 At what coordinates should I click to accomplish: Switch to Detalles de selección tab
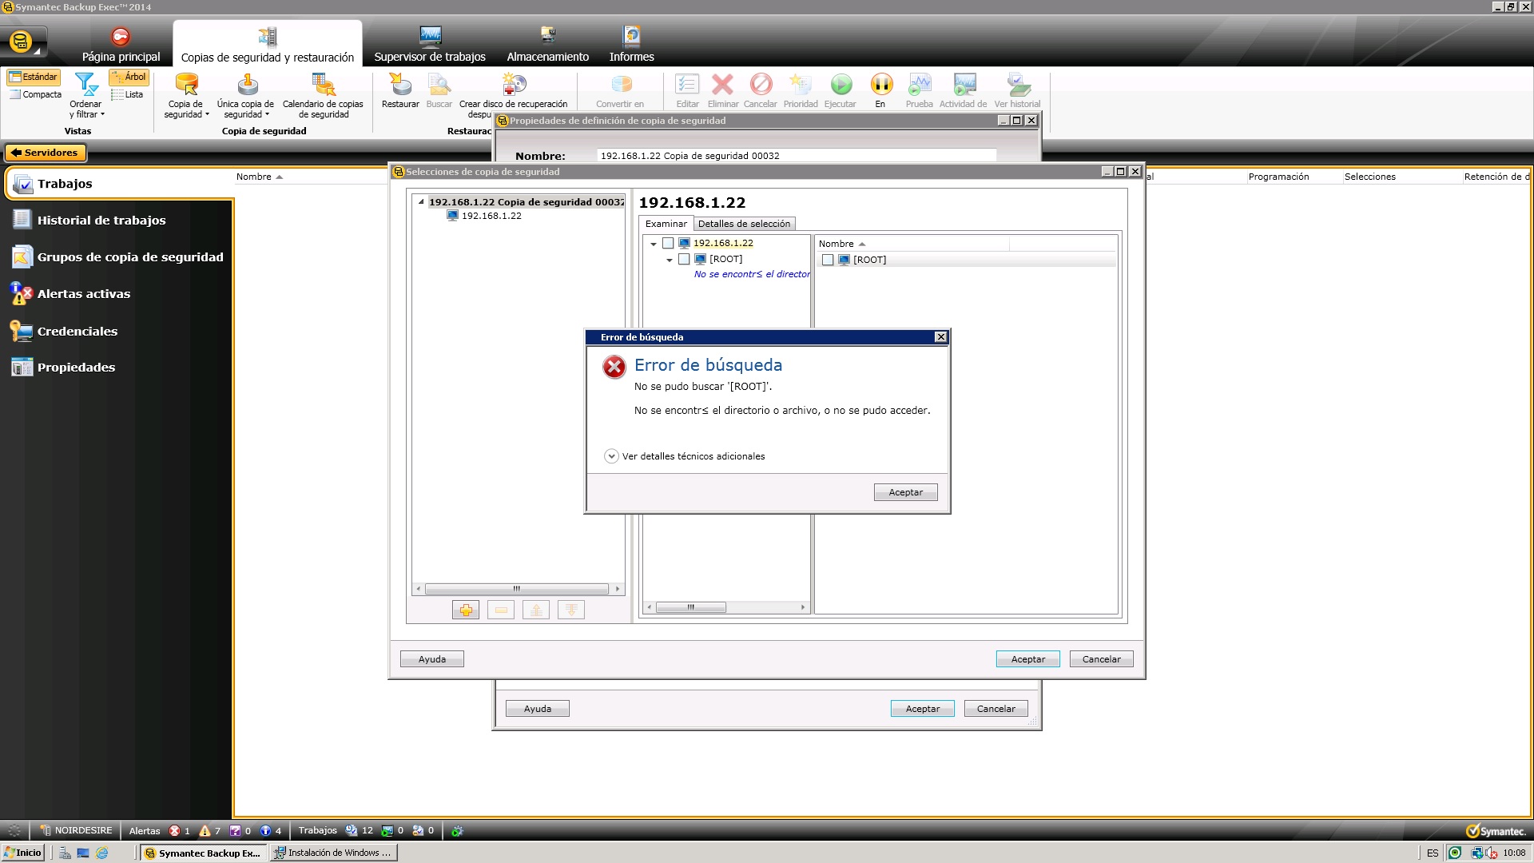[744, 224]
